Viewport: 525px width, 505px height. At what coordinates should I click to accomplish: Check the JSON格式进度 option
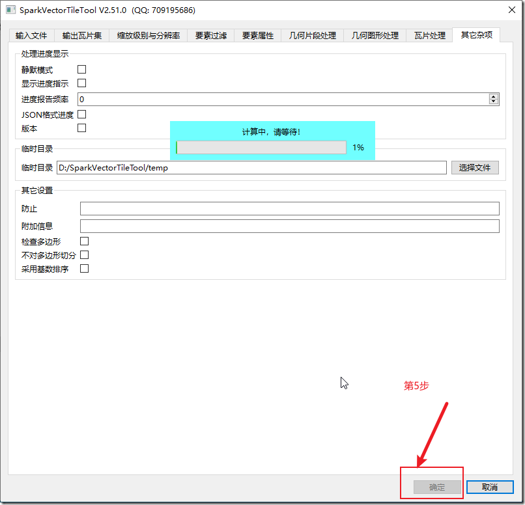coord(81,115)
